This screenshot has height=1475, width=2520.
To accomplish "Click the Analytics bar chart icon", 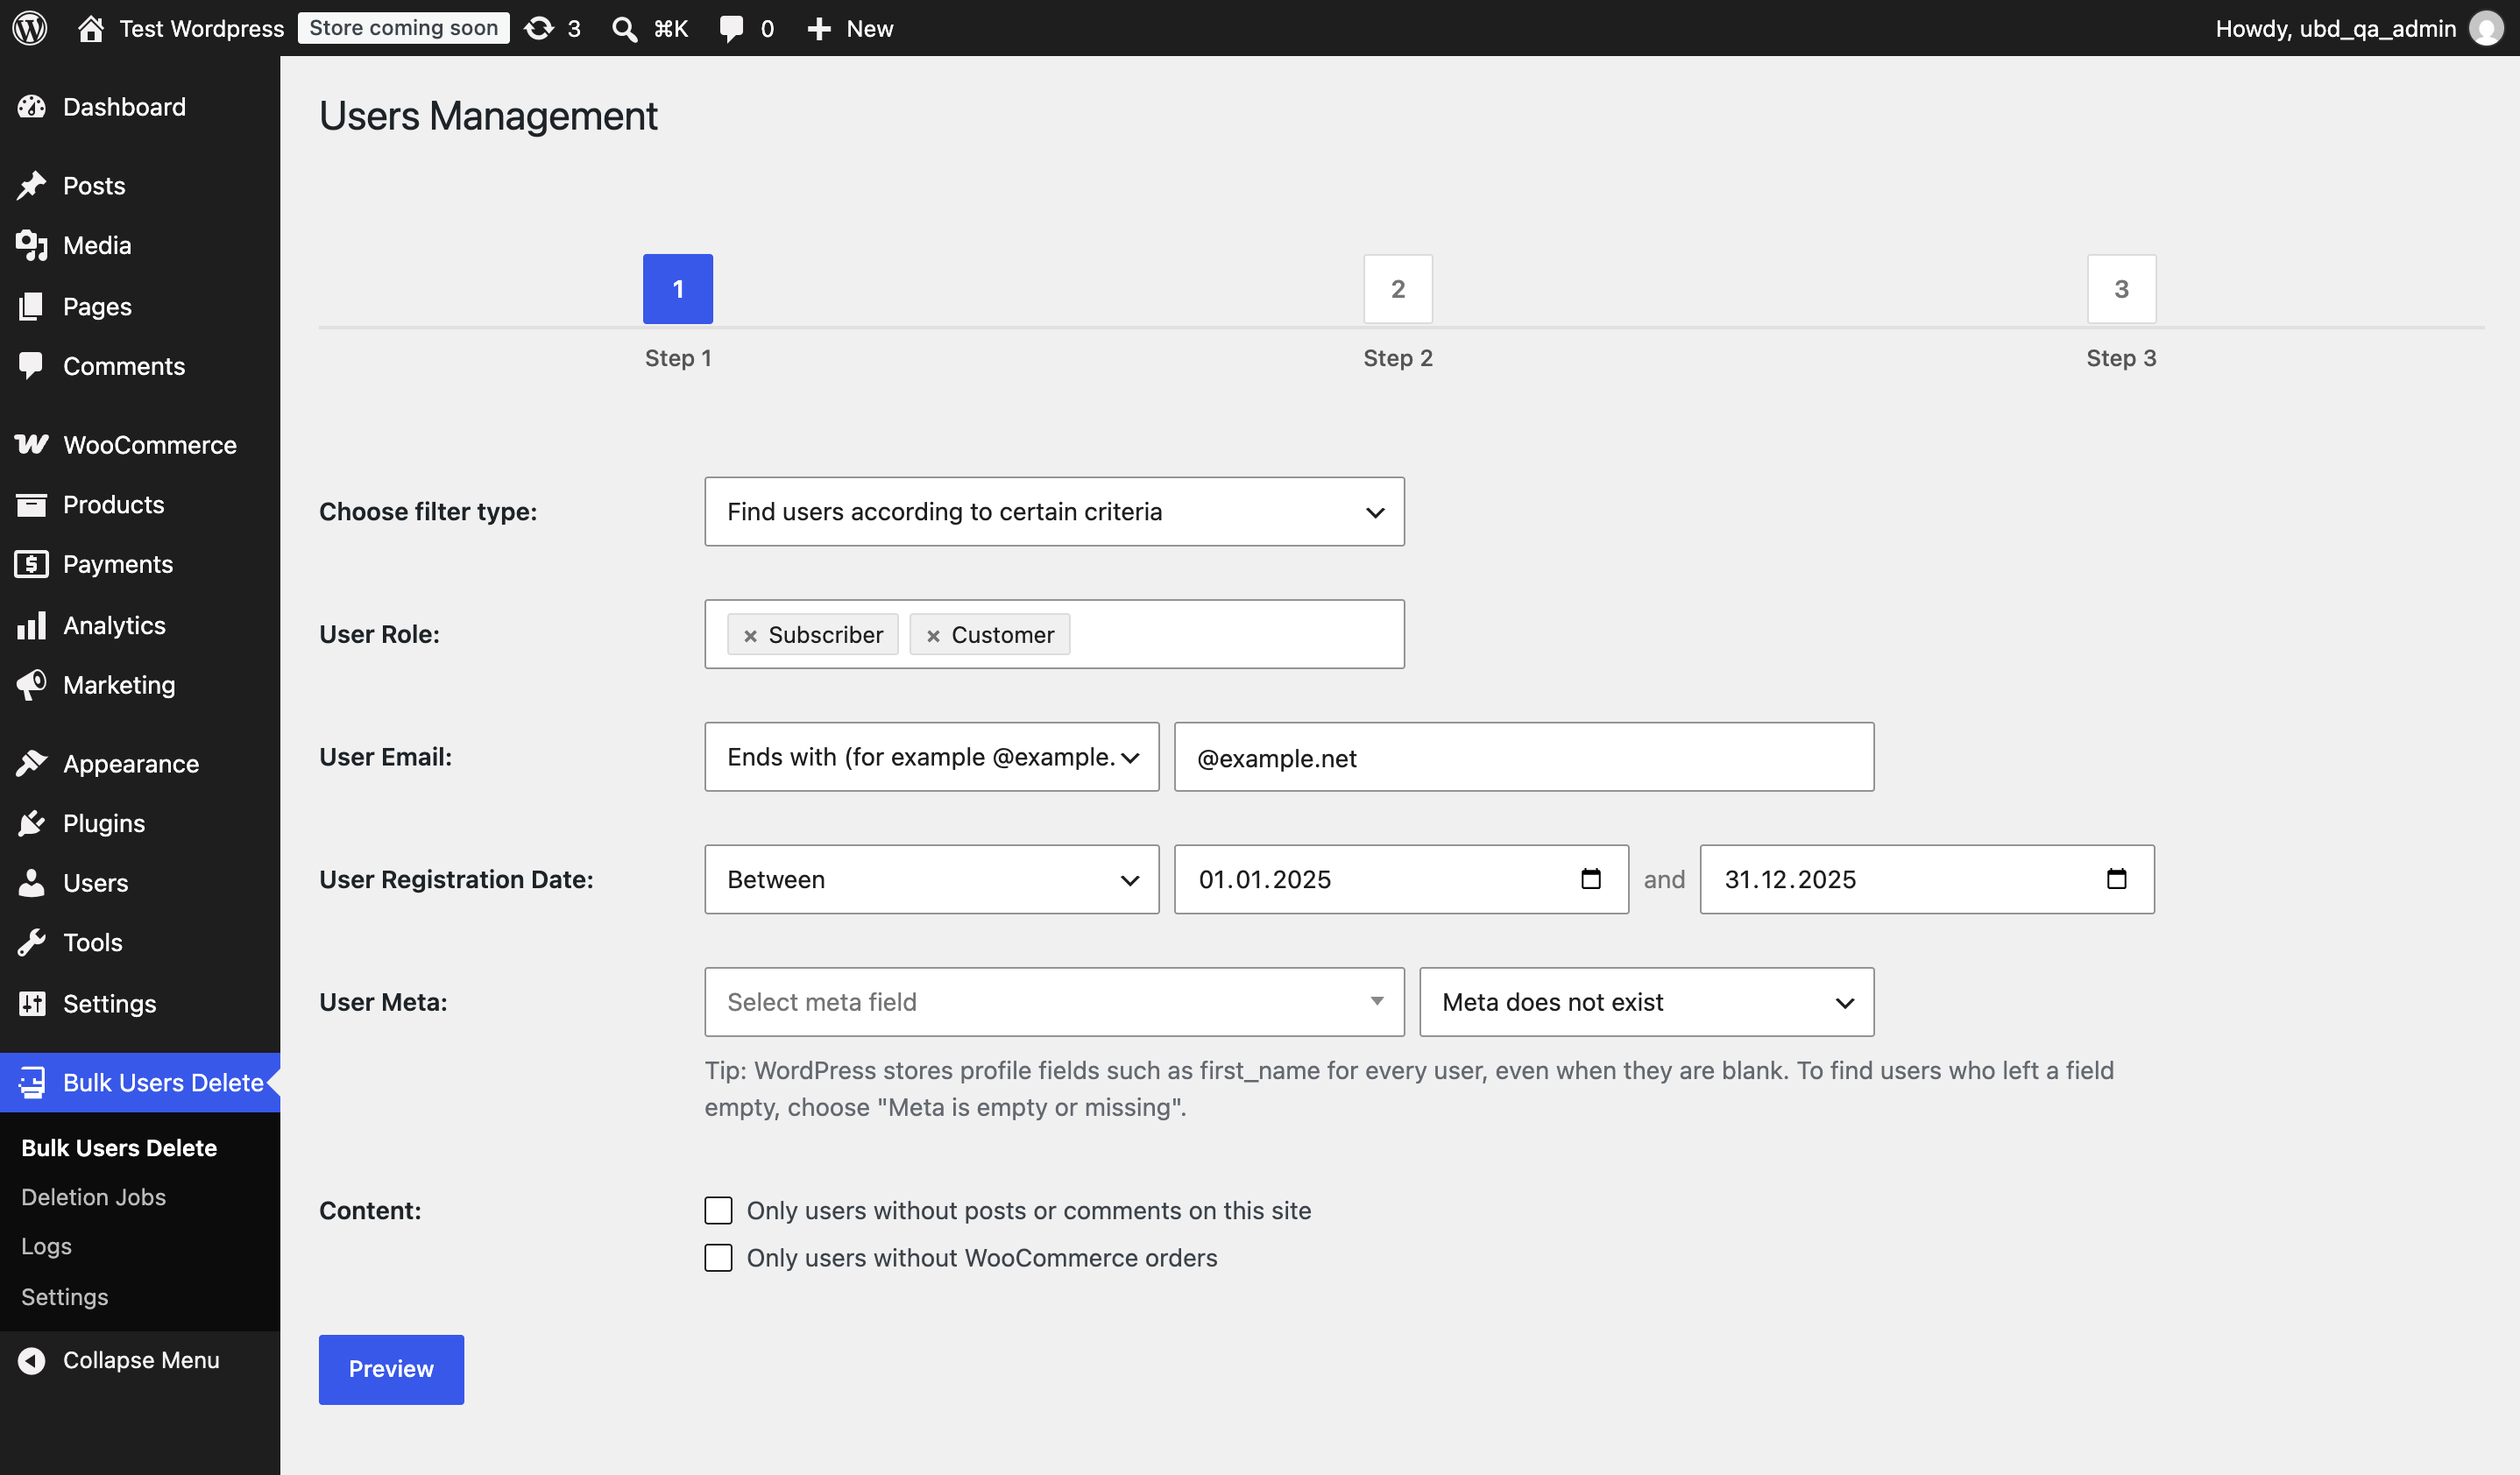I will point(32,625).
